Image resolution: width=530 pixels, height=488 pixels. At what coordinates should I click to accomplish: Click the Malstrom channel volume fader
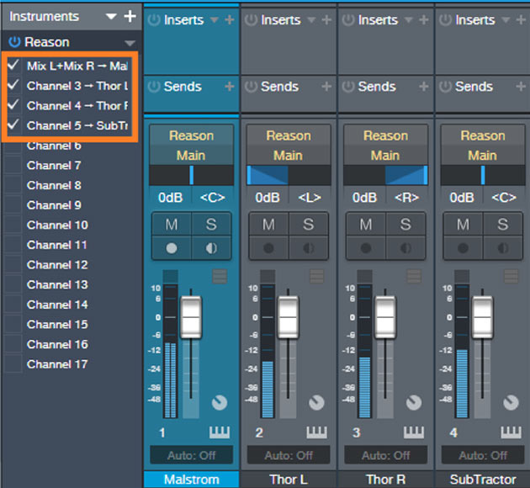click(x=191, y=316)
